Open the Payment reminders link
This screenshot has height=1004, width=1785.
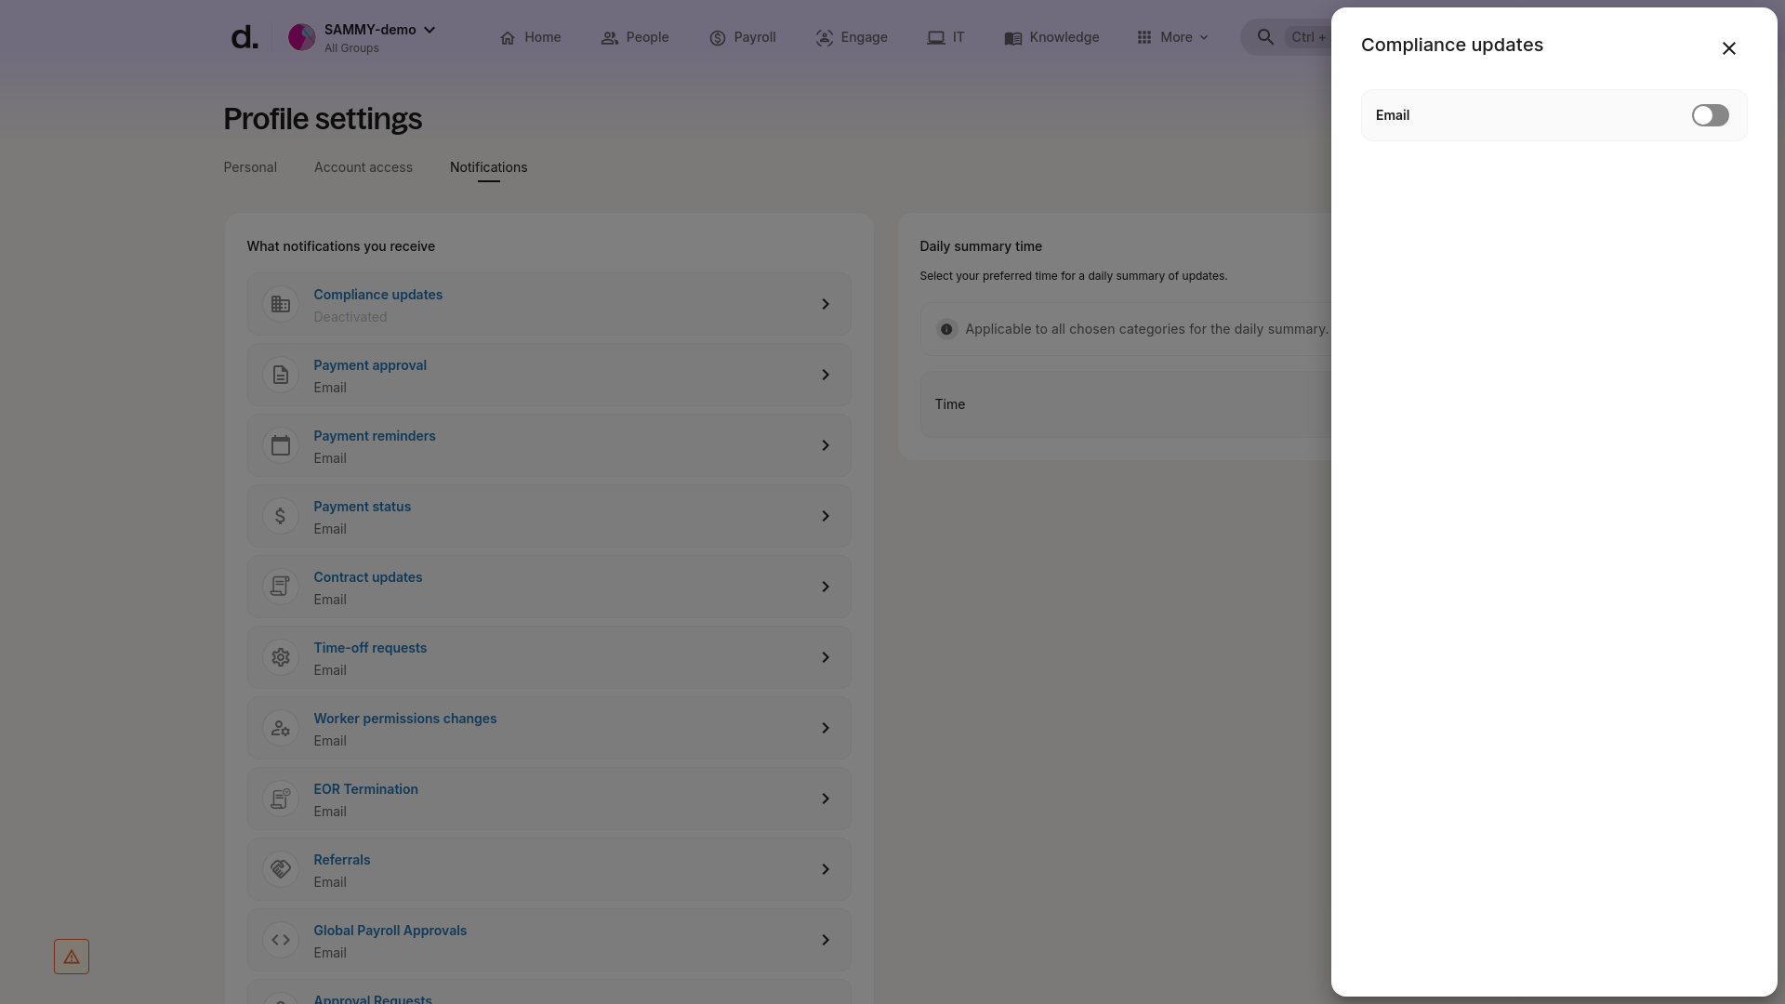coord(374,436)
